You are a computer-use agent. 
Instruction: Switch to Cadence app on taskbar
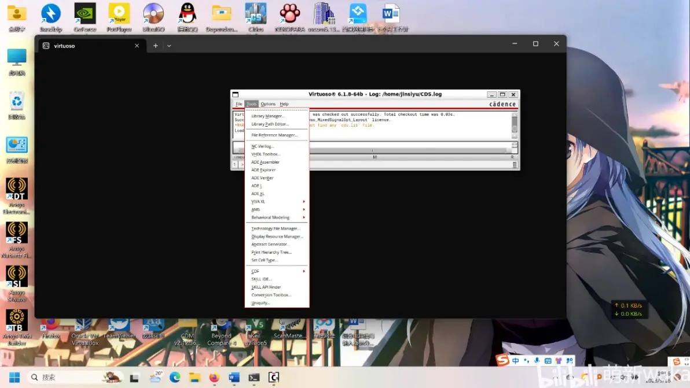(x=274, y=378)
